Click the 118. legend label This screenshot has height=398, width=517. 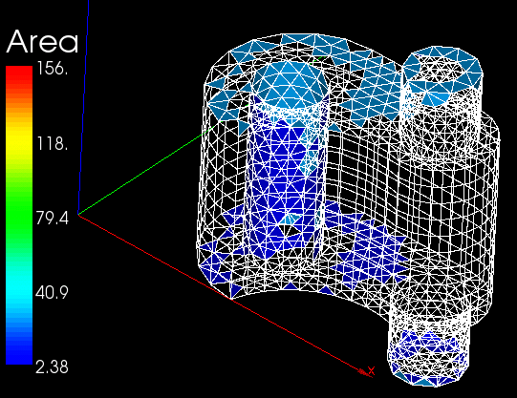53,143
